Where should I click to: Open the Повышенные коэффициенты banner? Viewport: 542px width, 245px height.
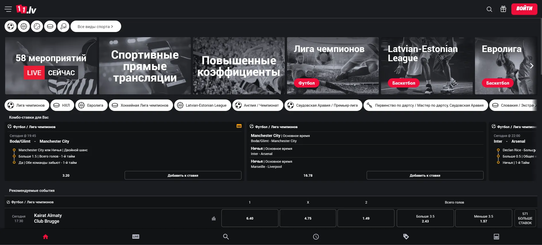point(239,66)
